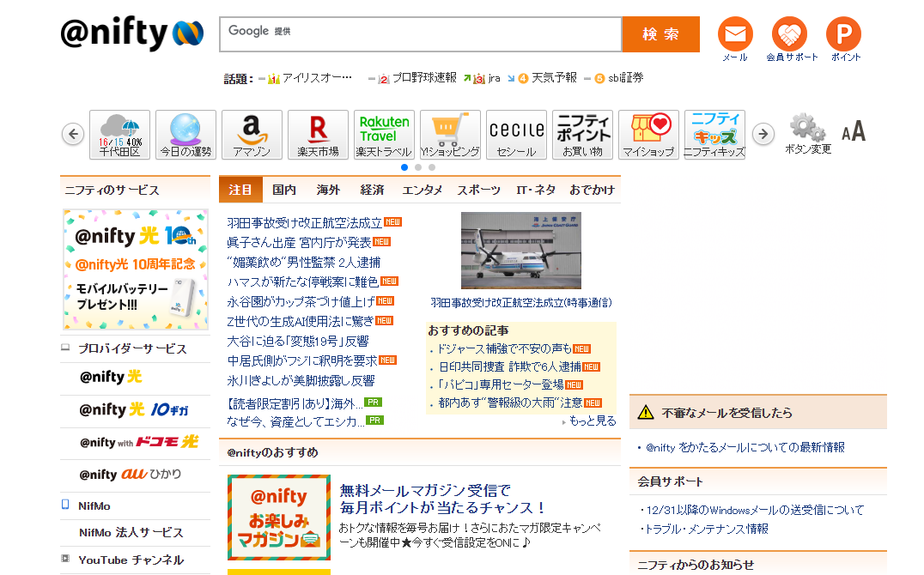924x575 pixels.
Task: Open the NifMo 法人サービス link
Action: [131, 533]
